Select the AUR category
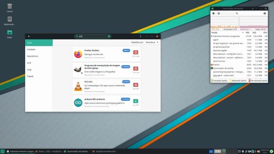Screen dimensions: 274x154 pos(39,63)
